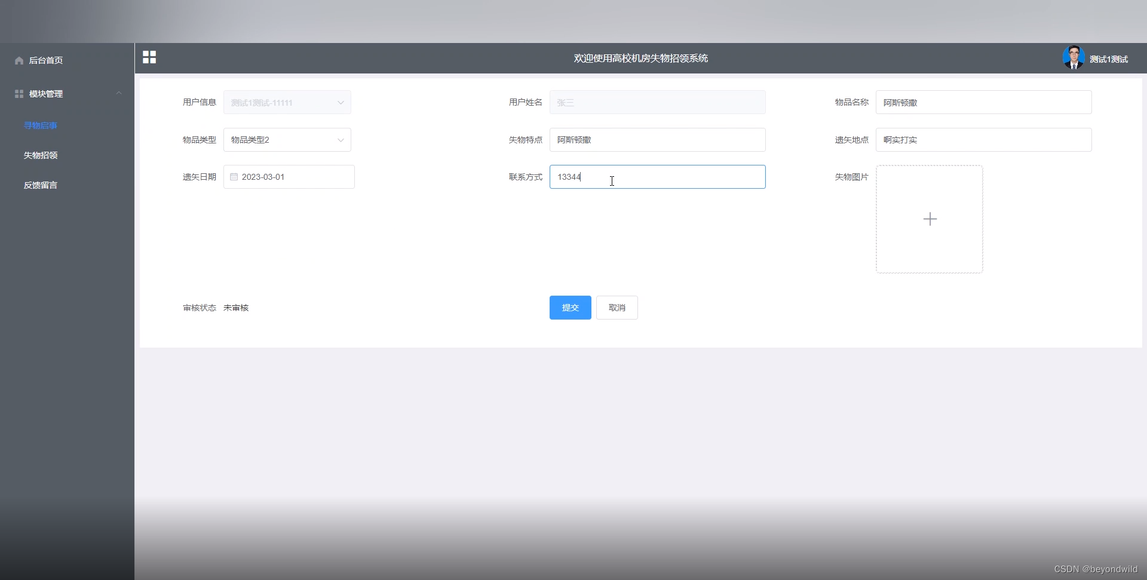Open the grid menu icon in the header
The image size is (1147, 580).
point(149,57)
